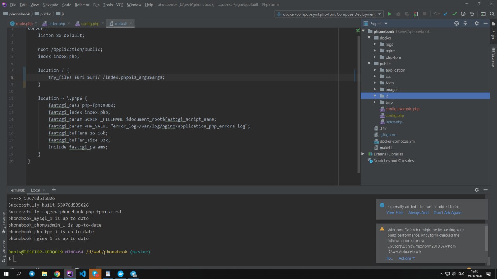Rollback changes with undo arrow
This screenshot has width=497, height=279.
click(472, 14)
